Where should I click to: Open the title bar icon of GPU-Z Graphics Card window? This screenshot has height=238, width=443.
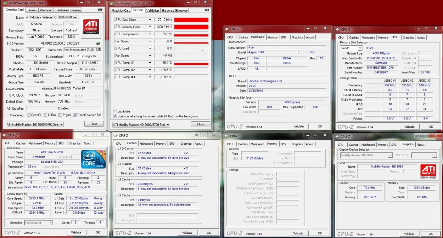(x=4, y=3)
